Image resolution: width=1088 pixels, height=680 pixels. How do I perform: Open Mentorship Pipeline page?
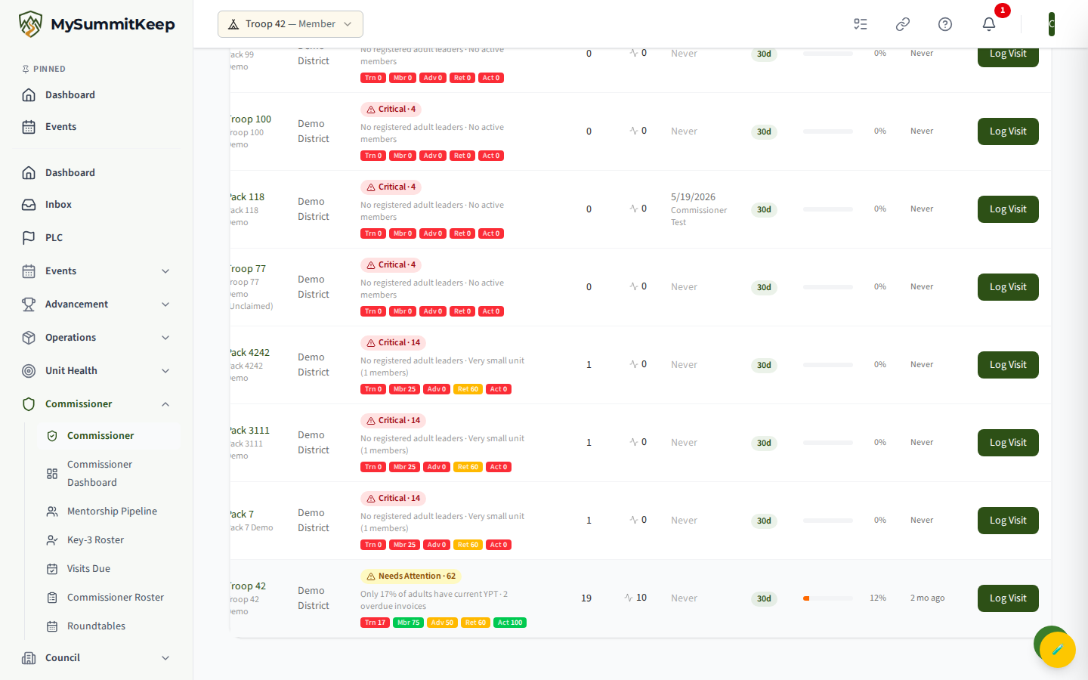(109, 512)
